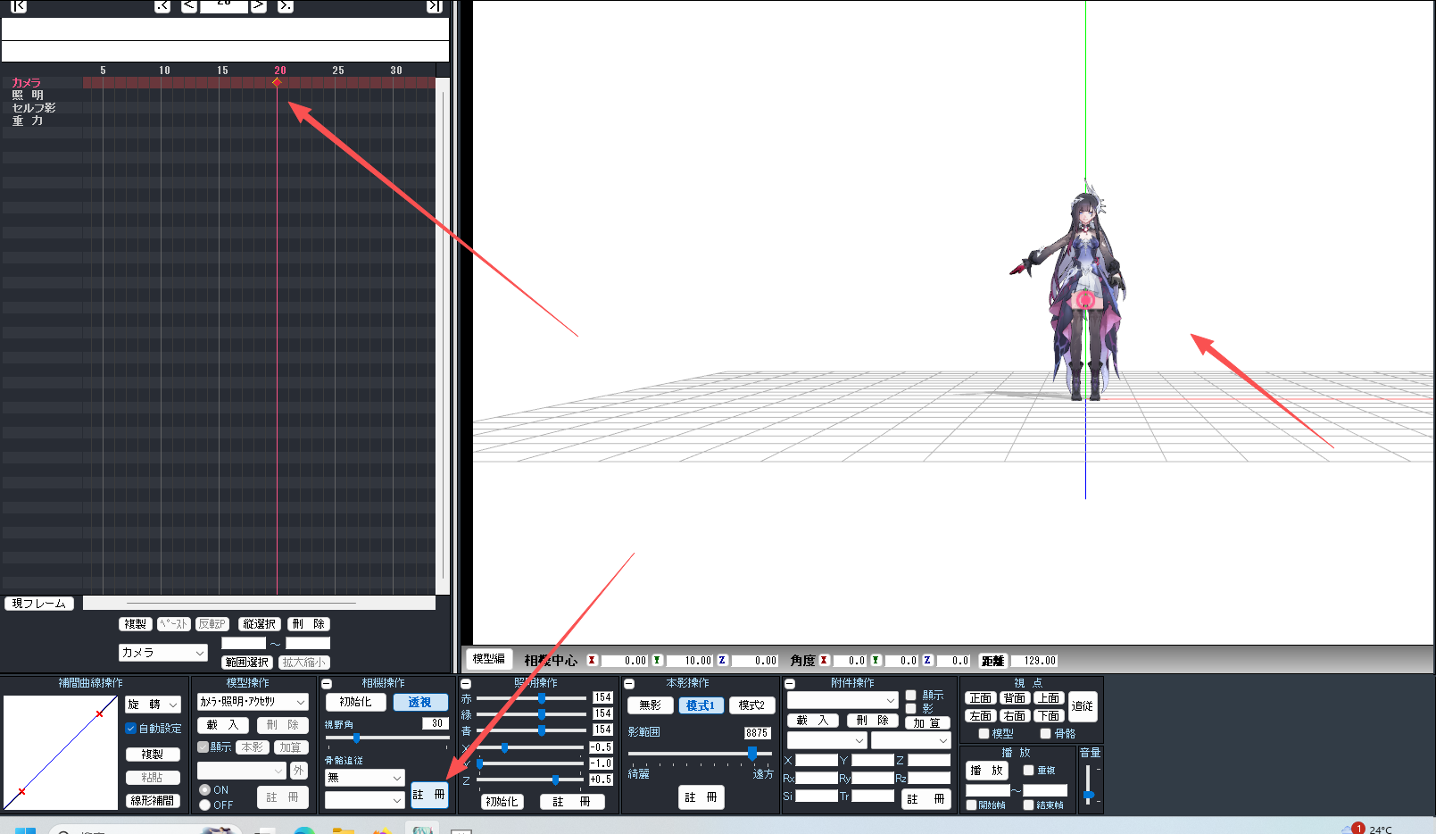
Task: Open the right dropdown above Z field in 附件操作
Action: tap(910, 740)
